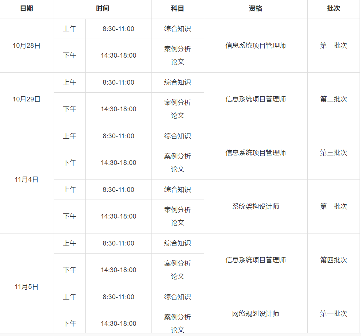Click the 第三批次 batch cell
Image resolution: width=361 pixels, height=336 pixels.
[333, 153]
